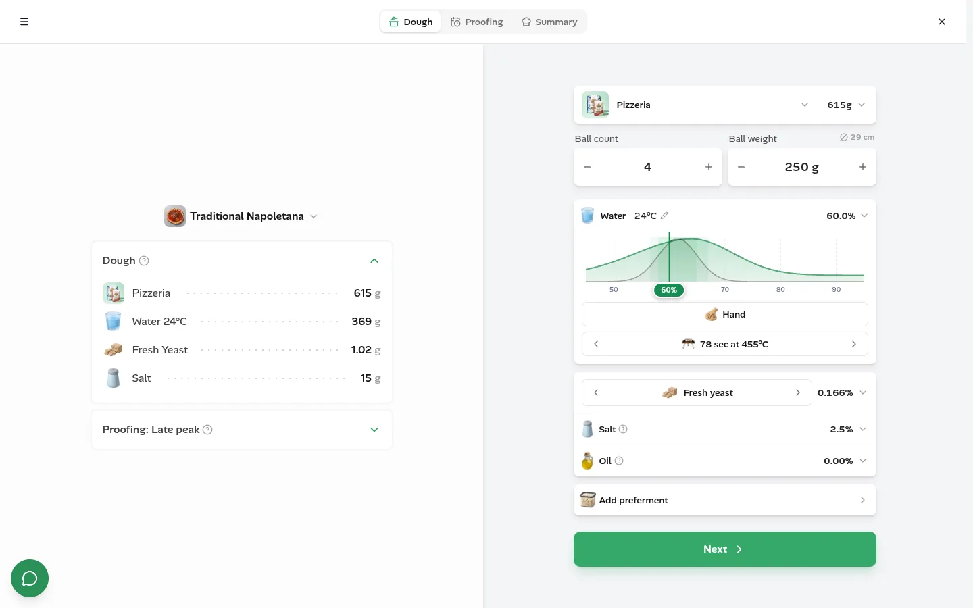Decrease ball weight with minus

(x=741, y=167)
